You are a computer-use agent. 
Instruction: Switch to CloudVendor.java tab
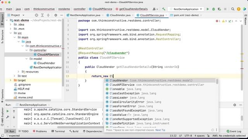(120, 15)
